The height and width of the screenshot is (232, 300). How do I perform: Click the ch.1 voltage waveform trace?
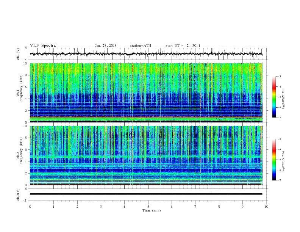pos(146,54)
